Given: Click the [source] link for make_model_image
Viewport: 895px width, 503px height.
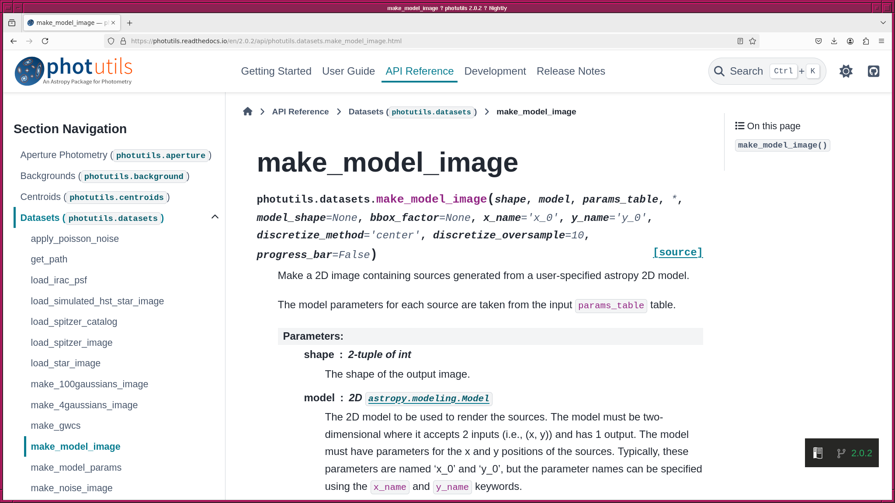Looking at the screenshot, I should click(x=677, y=252).
